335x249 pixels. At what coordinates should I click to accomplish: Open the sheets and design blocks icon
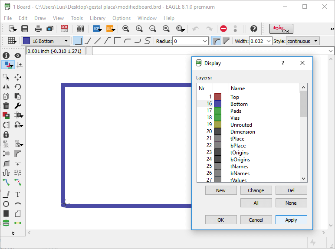click(80, 29)
